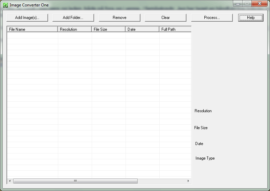Click the Remove button
The height and width of the screenshot is (191, 270).
click(119, 18)
